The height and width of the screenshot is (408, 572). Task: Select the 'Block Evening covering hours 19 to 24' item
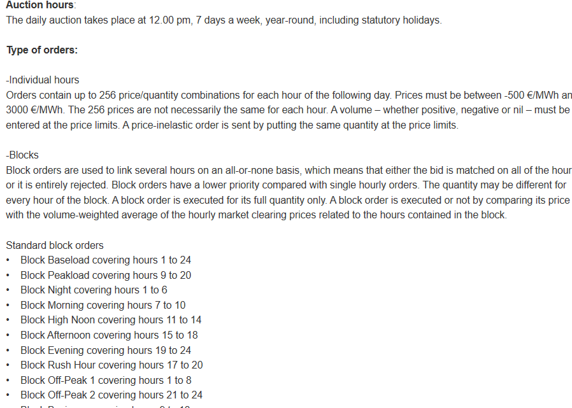click(x=106, y=350)
